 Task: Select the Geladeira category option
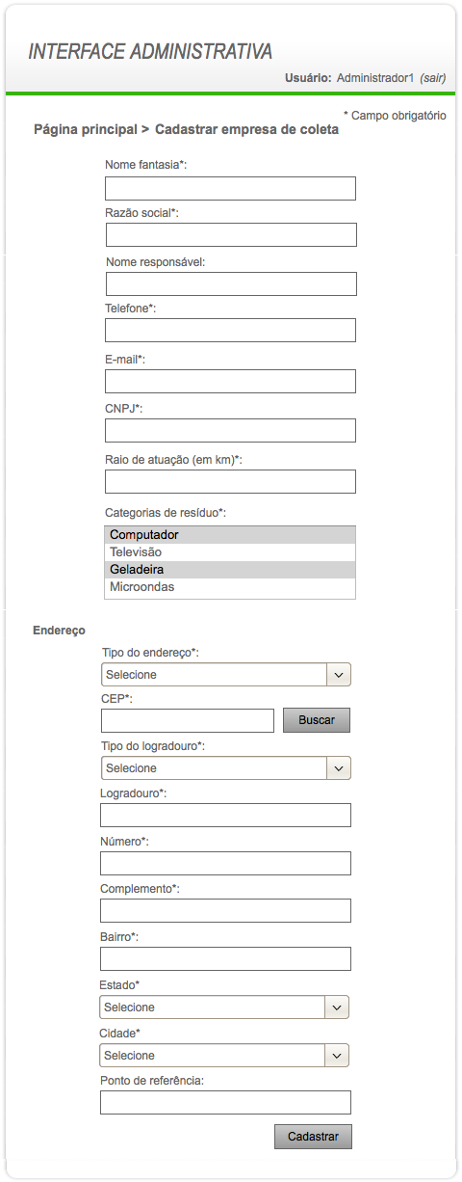click(x=230, y=570)
